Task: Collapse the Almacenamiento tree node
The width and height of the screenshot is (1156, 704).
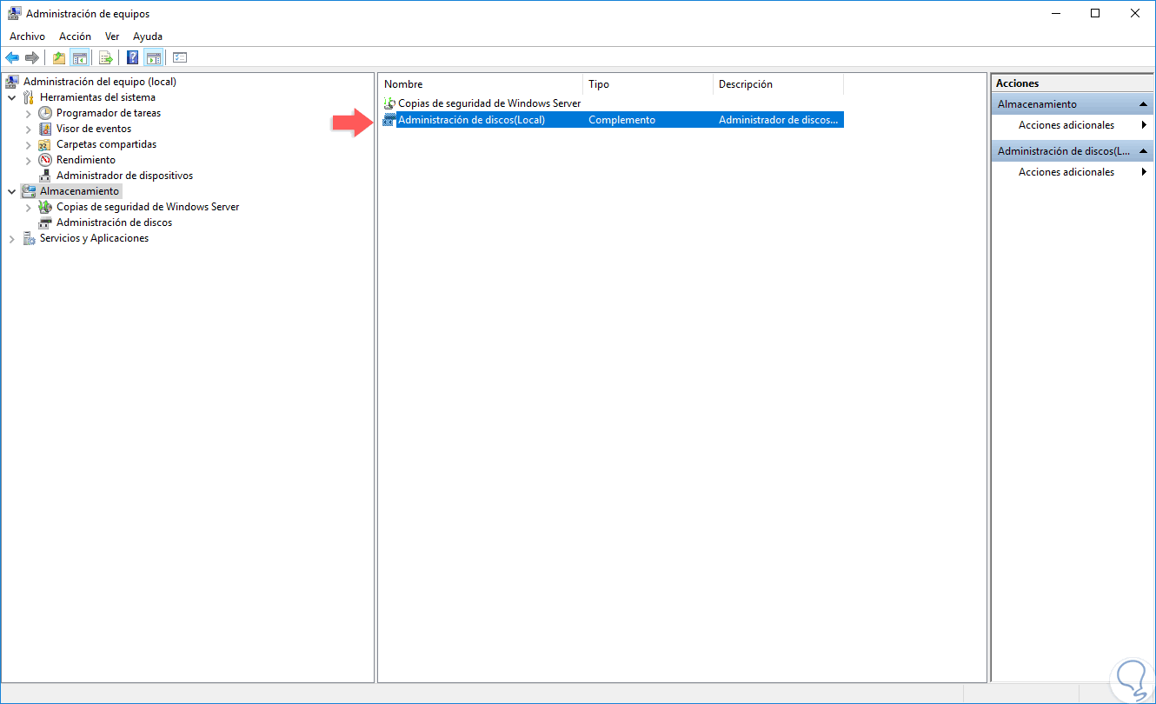Action: 12,191
